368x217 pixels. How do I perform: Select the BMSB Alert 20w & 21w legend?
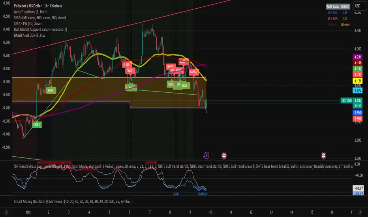(30, 36)
